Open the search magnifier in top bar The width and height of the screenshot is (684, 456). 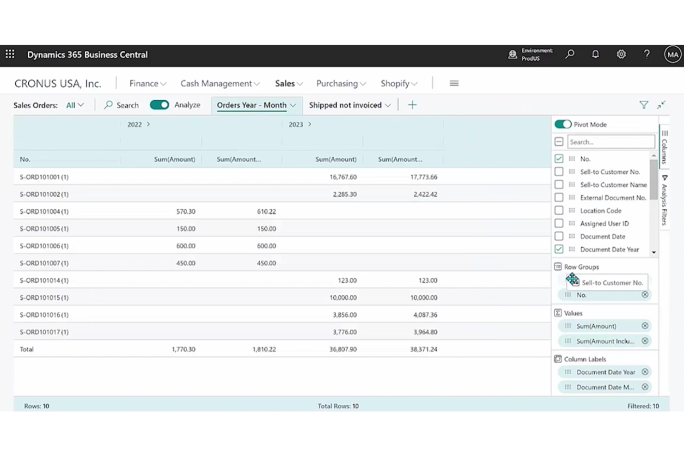(x=570, y=55)
